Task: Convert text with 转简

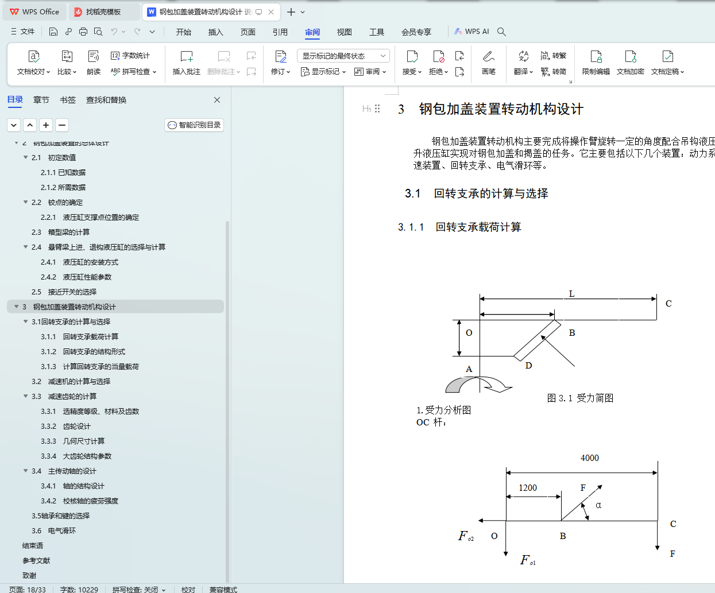Action: coord(554,72)
